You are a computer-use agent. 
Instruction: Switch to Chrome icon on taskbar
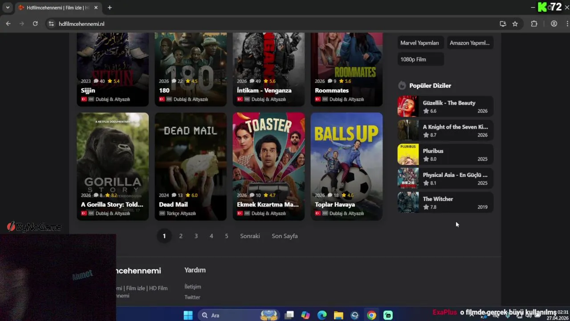pyautogui.click(x=371, y=315)
